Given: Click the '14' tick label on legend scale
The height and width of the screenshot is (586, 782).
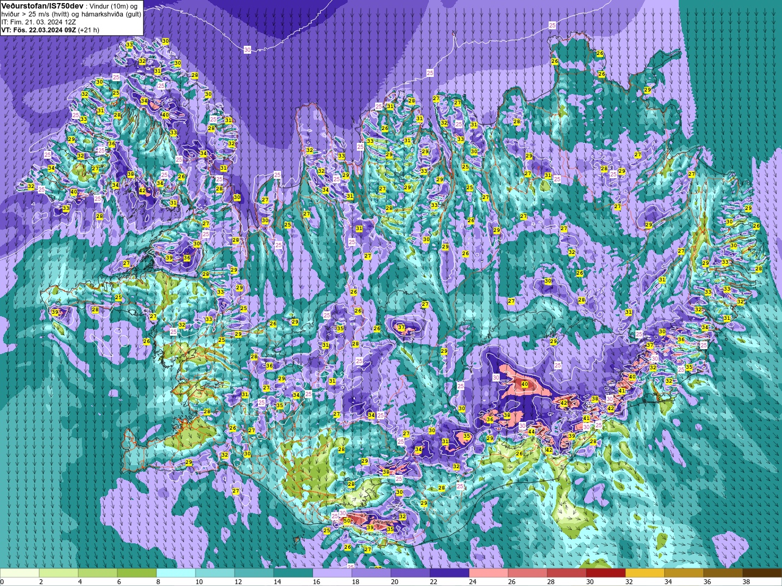Looking at the screenshot, I should (x=277, y=582).
